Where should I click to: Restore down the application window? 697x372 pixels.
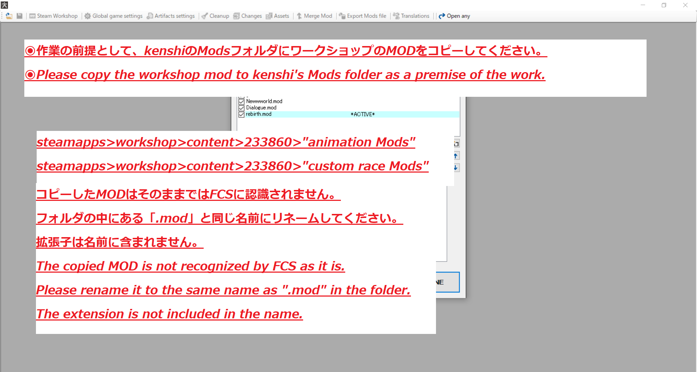coord(664,5)
